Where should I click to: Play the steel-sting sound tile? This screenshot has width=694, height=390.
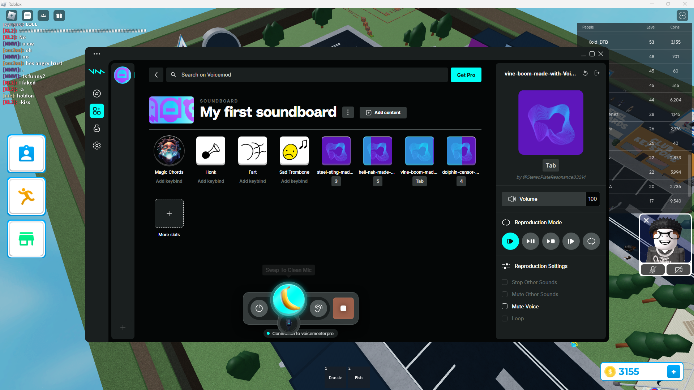[336, 151]
